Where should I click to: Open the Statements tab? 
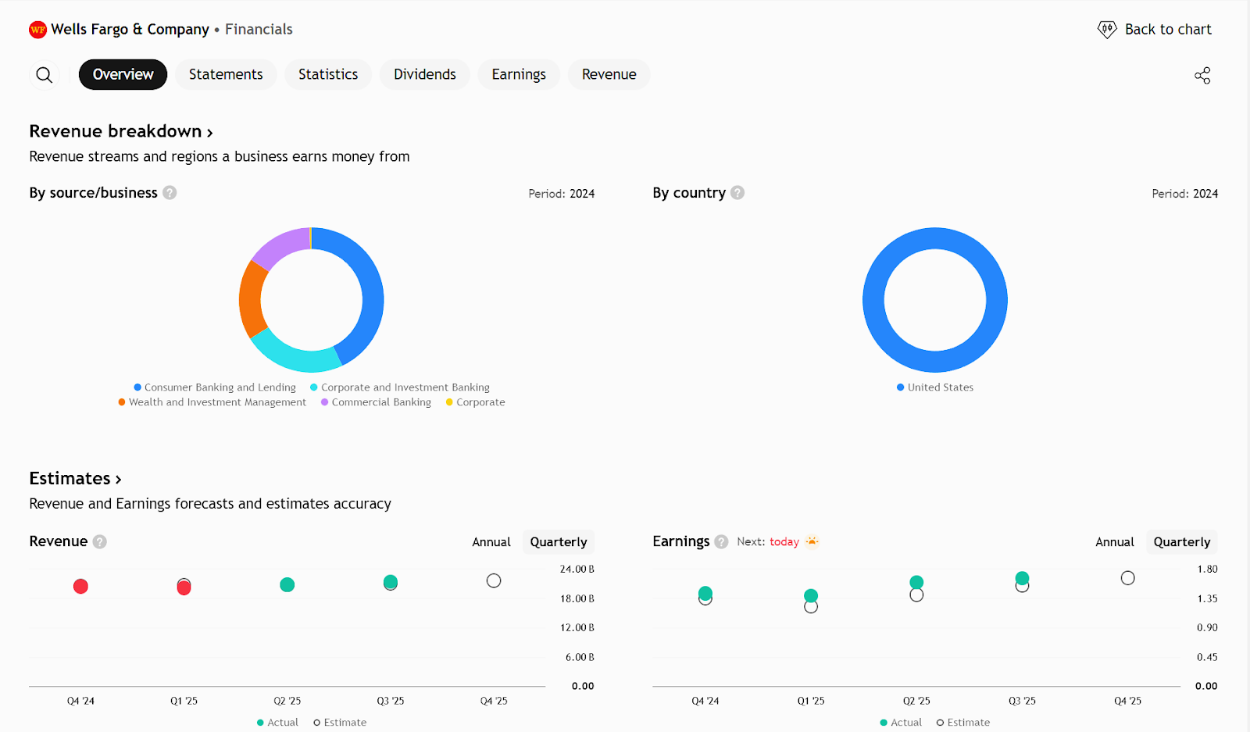pos(226,74)
